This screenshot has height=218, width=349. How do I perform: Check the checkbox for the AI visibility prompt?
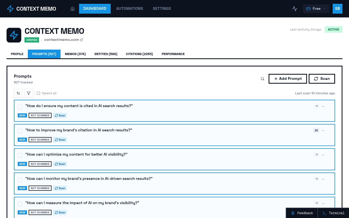coord(20,155)
